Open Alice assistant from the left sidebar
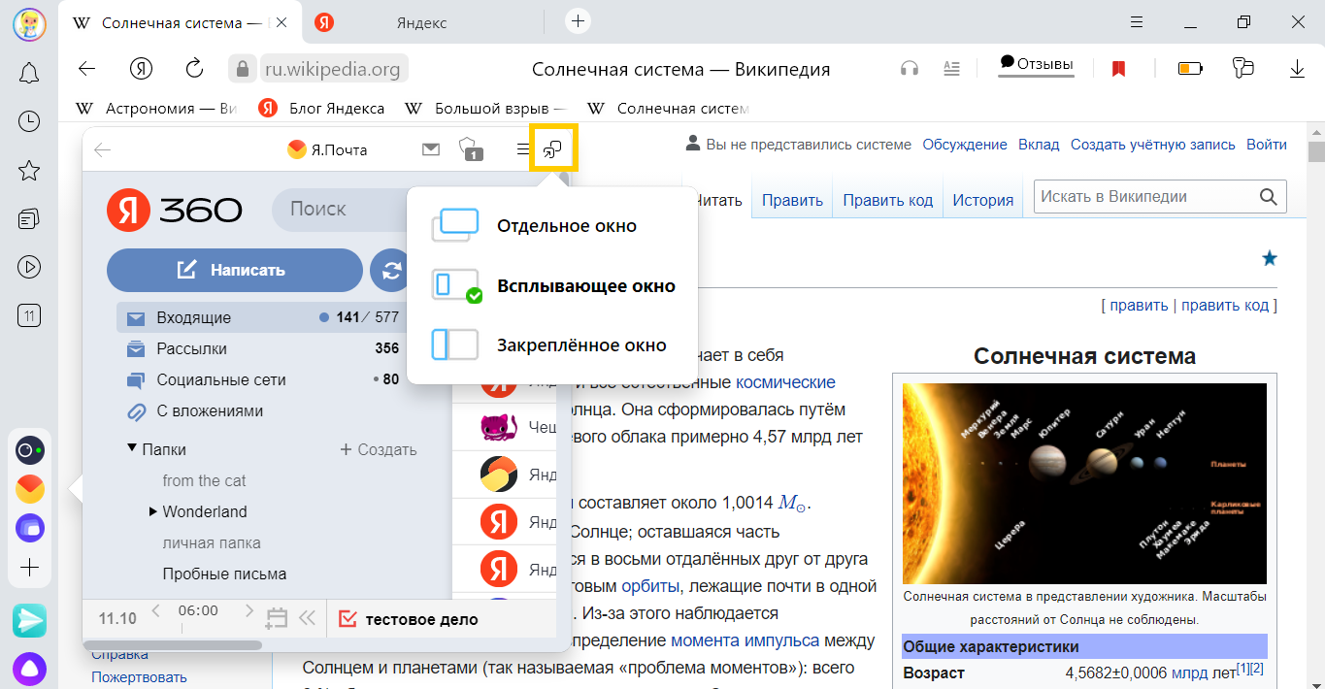 pos(29,670)
